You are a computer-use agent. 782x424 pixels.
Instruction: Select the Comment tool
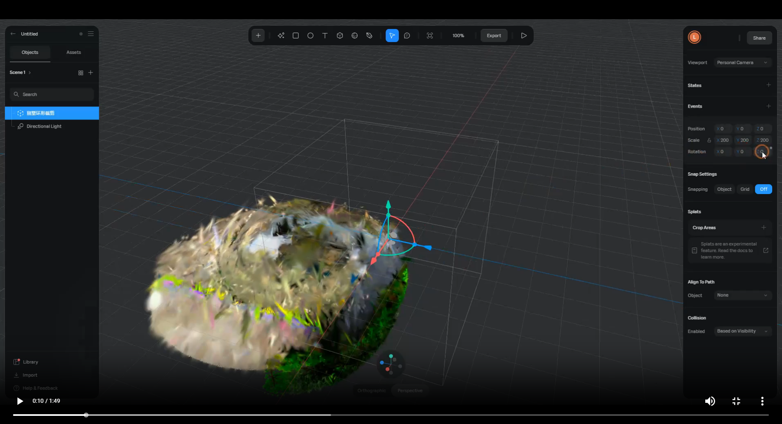(407, 36)
